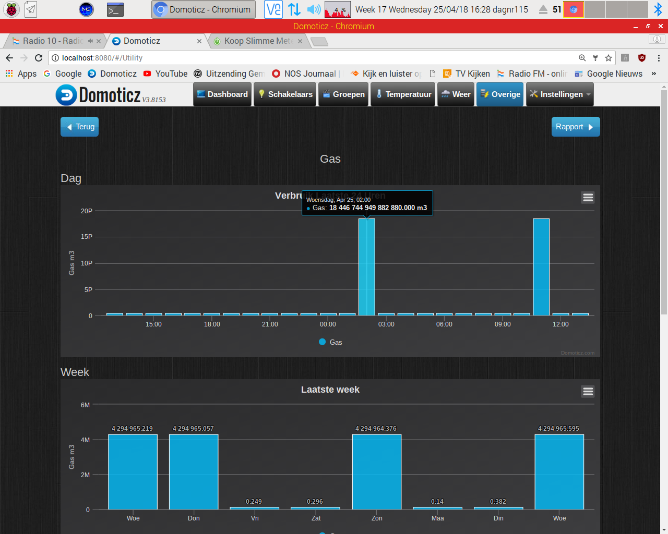Open the volume speaker control
Viewport: 668px width, 534px height.
click(x=314, y=9)
